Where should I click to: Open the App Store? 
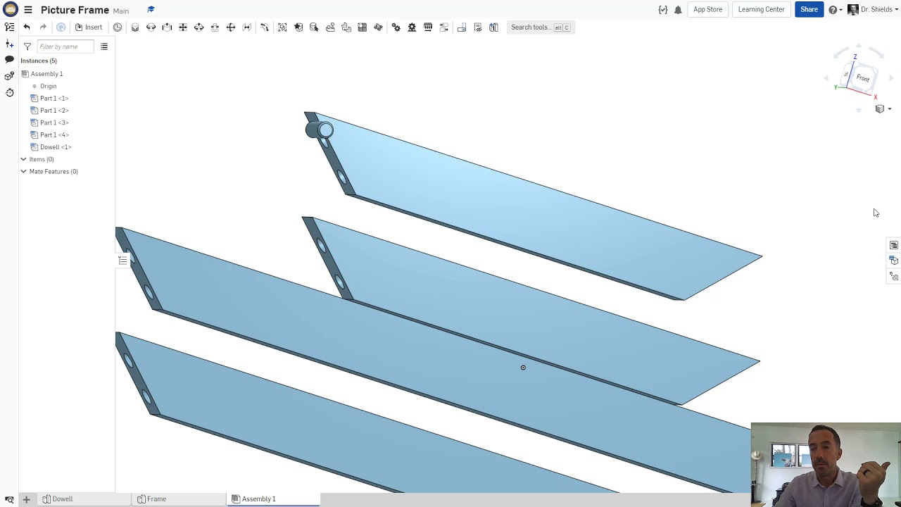[x=707, y=10]
